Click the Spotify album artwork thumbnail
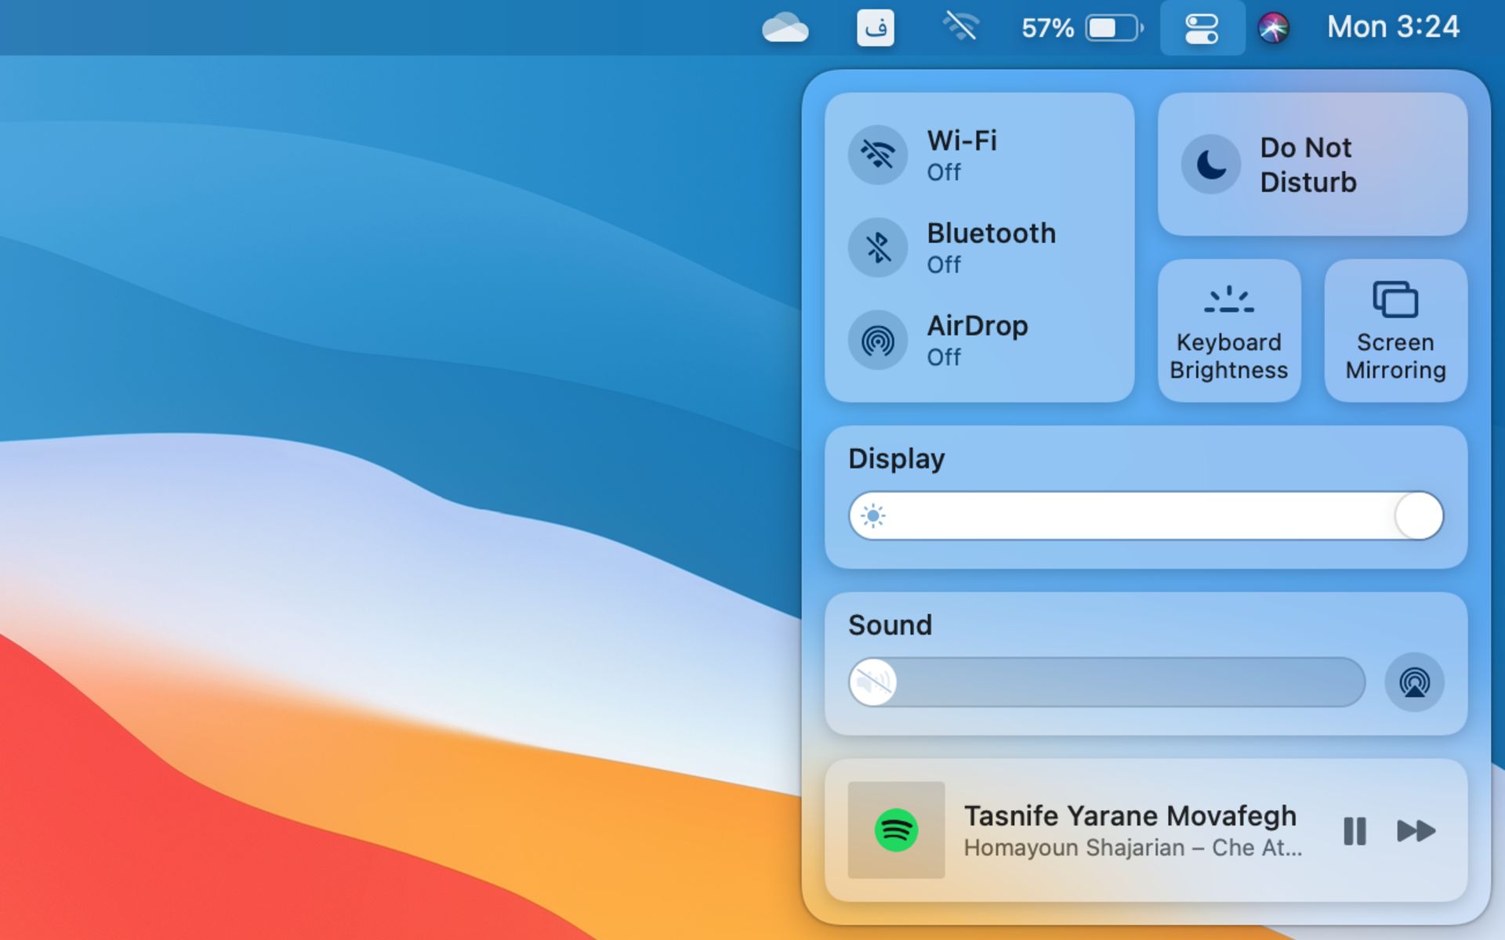1505x940 pixels. [896, 830]
